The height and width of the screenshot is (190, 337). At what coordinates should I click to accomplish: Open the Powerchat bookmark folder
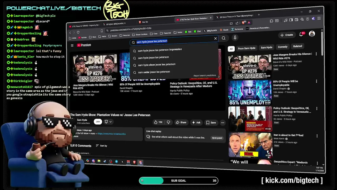pos(166,33)
